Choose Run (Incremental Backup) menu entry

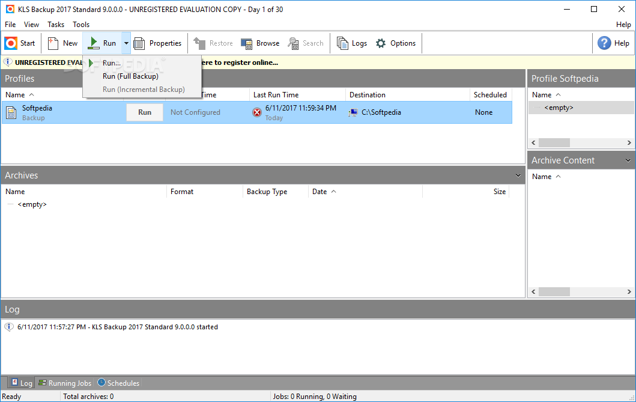(x=142, y=90)
